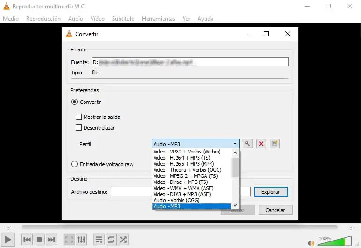Choose Video - H.264 + MP3 (TS)
This screenshot has height=248, width=361.
pos(191,158)
